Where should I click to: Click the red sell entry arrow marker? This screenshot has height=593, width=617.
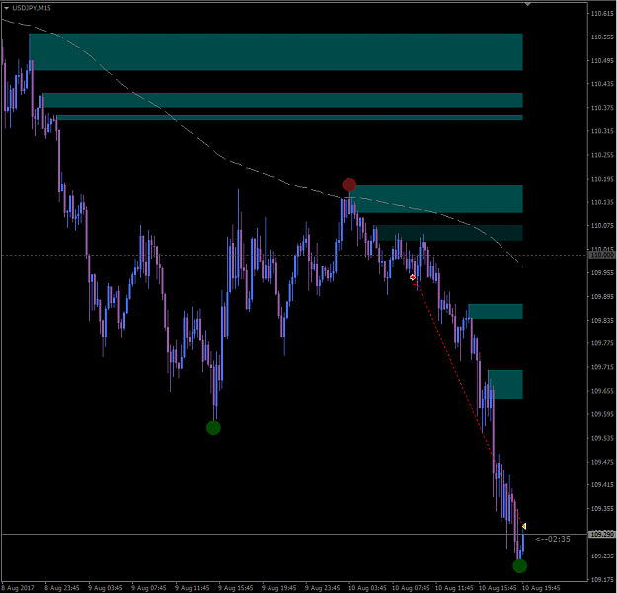(x=413, y=277)
